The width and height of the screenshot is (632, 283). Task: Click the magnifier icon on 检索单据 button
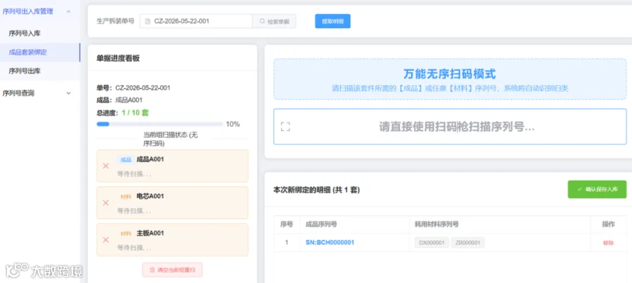[263, 21]
